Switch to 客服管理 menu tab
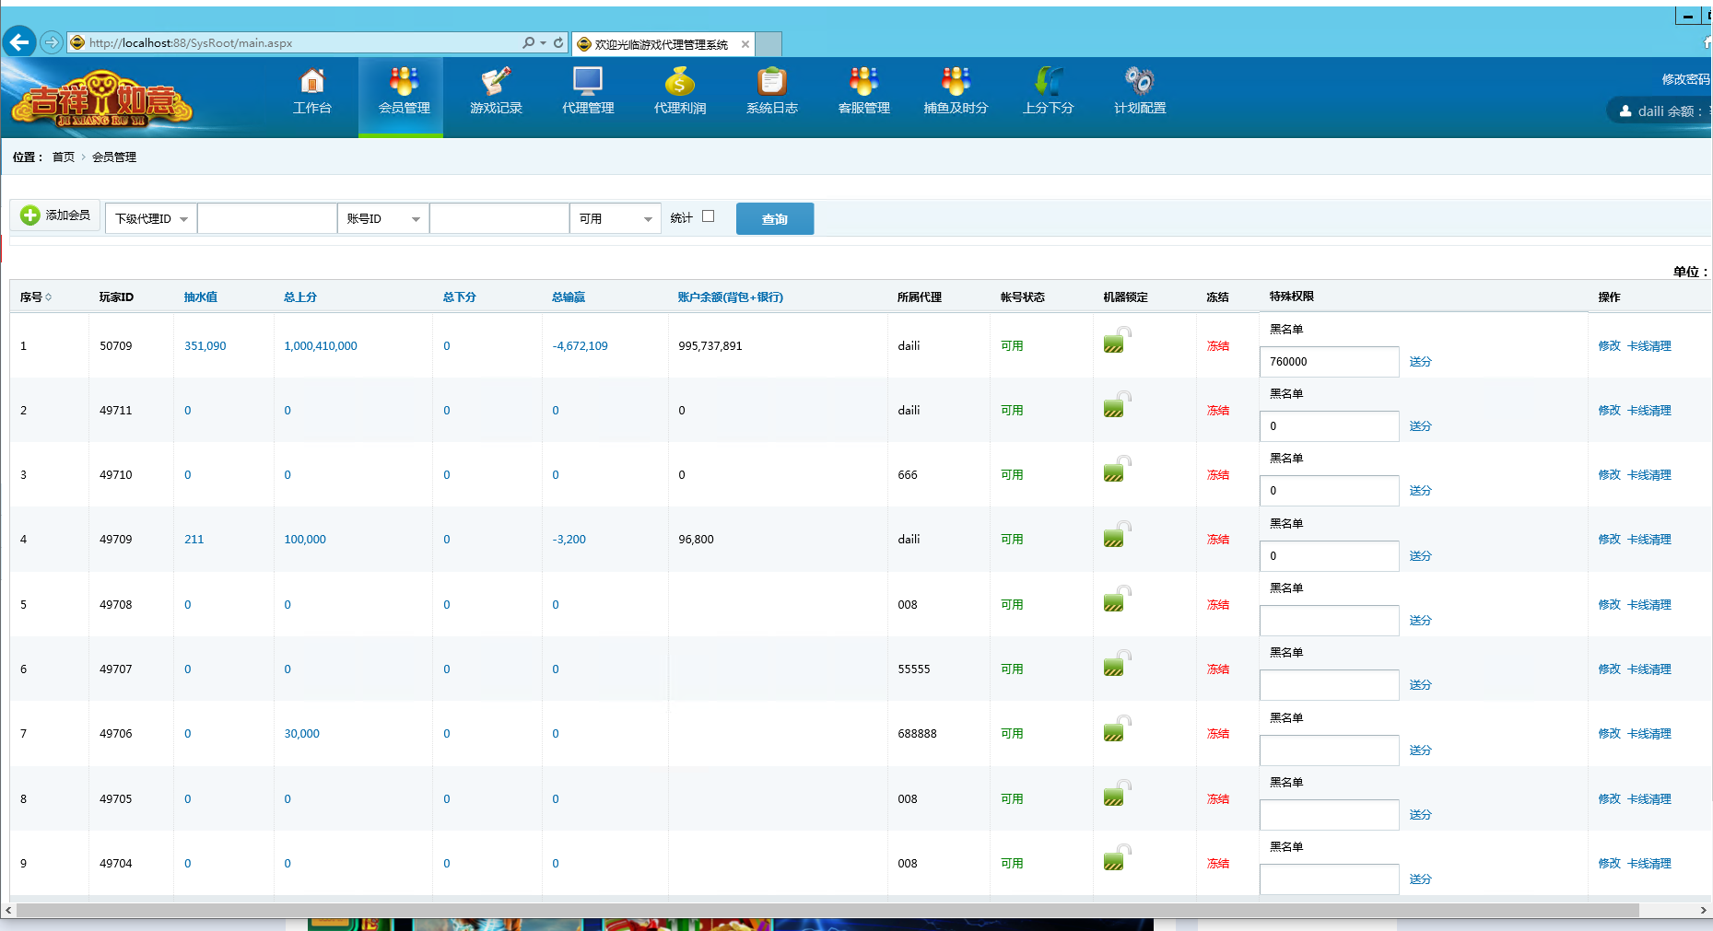Image resolution: width=1713 pixels, height=931 pixels. [x=863, y=93]
